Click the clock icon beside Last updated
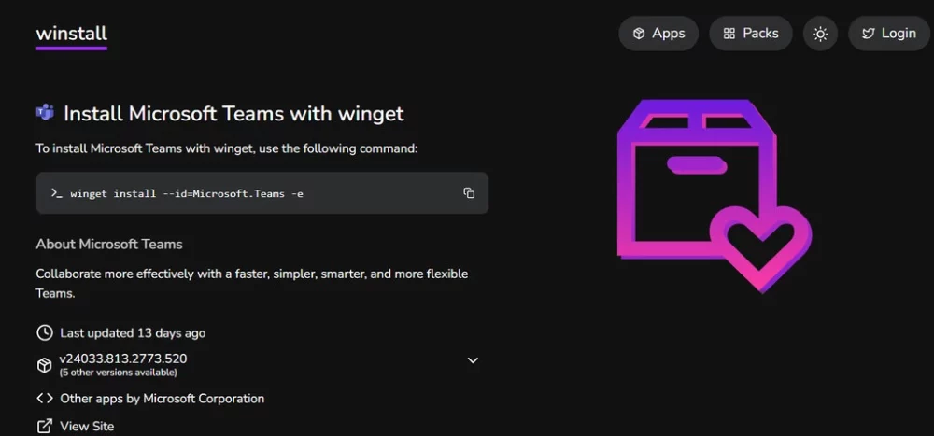 (45, 333)
